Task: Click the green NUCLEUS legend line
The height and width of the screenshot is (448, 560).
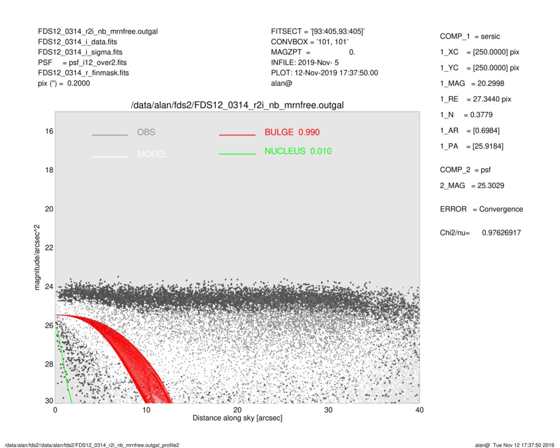Action: click(237, 154)
